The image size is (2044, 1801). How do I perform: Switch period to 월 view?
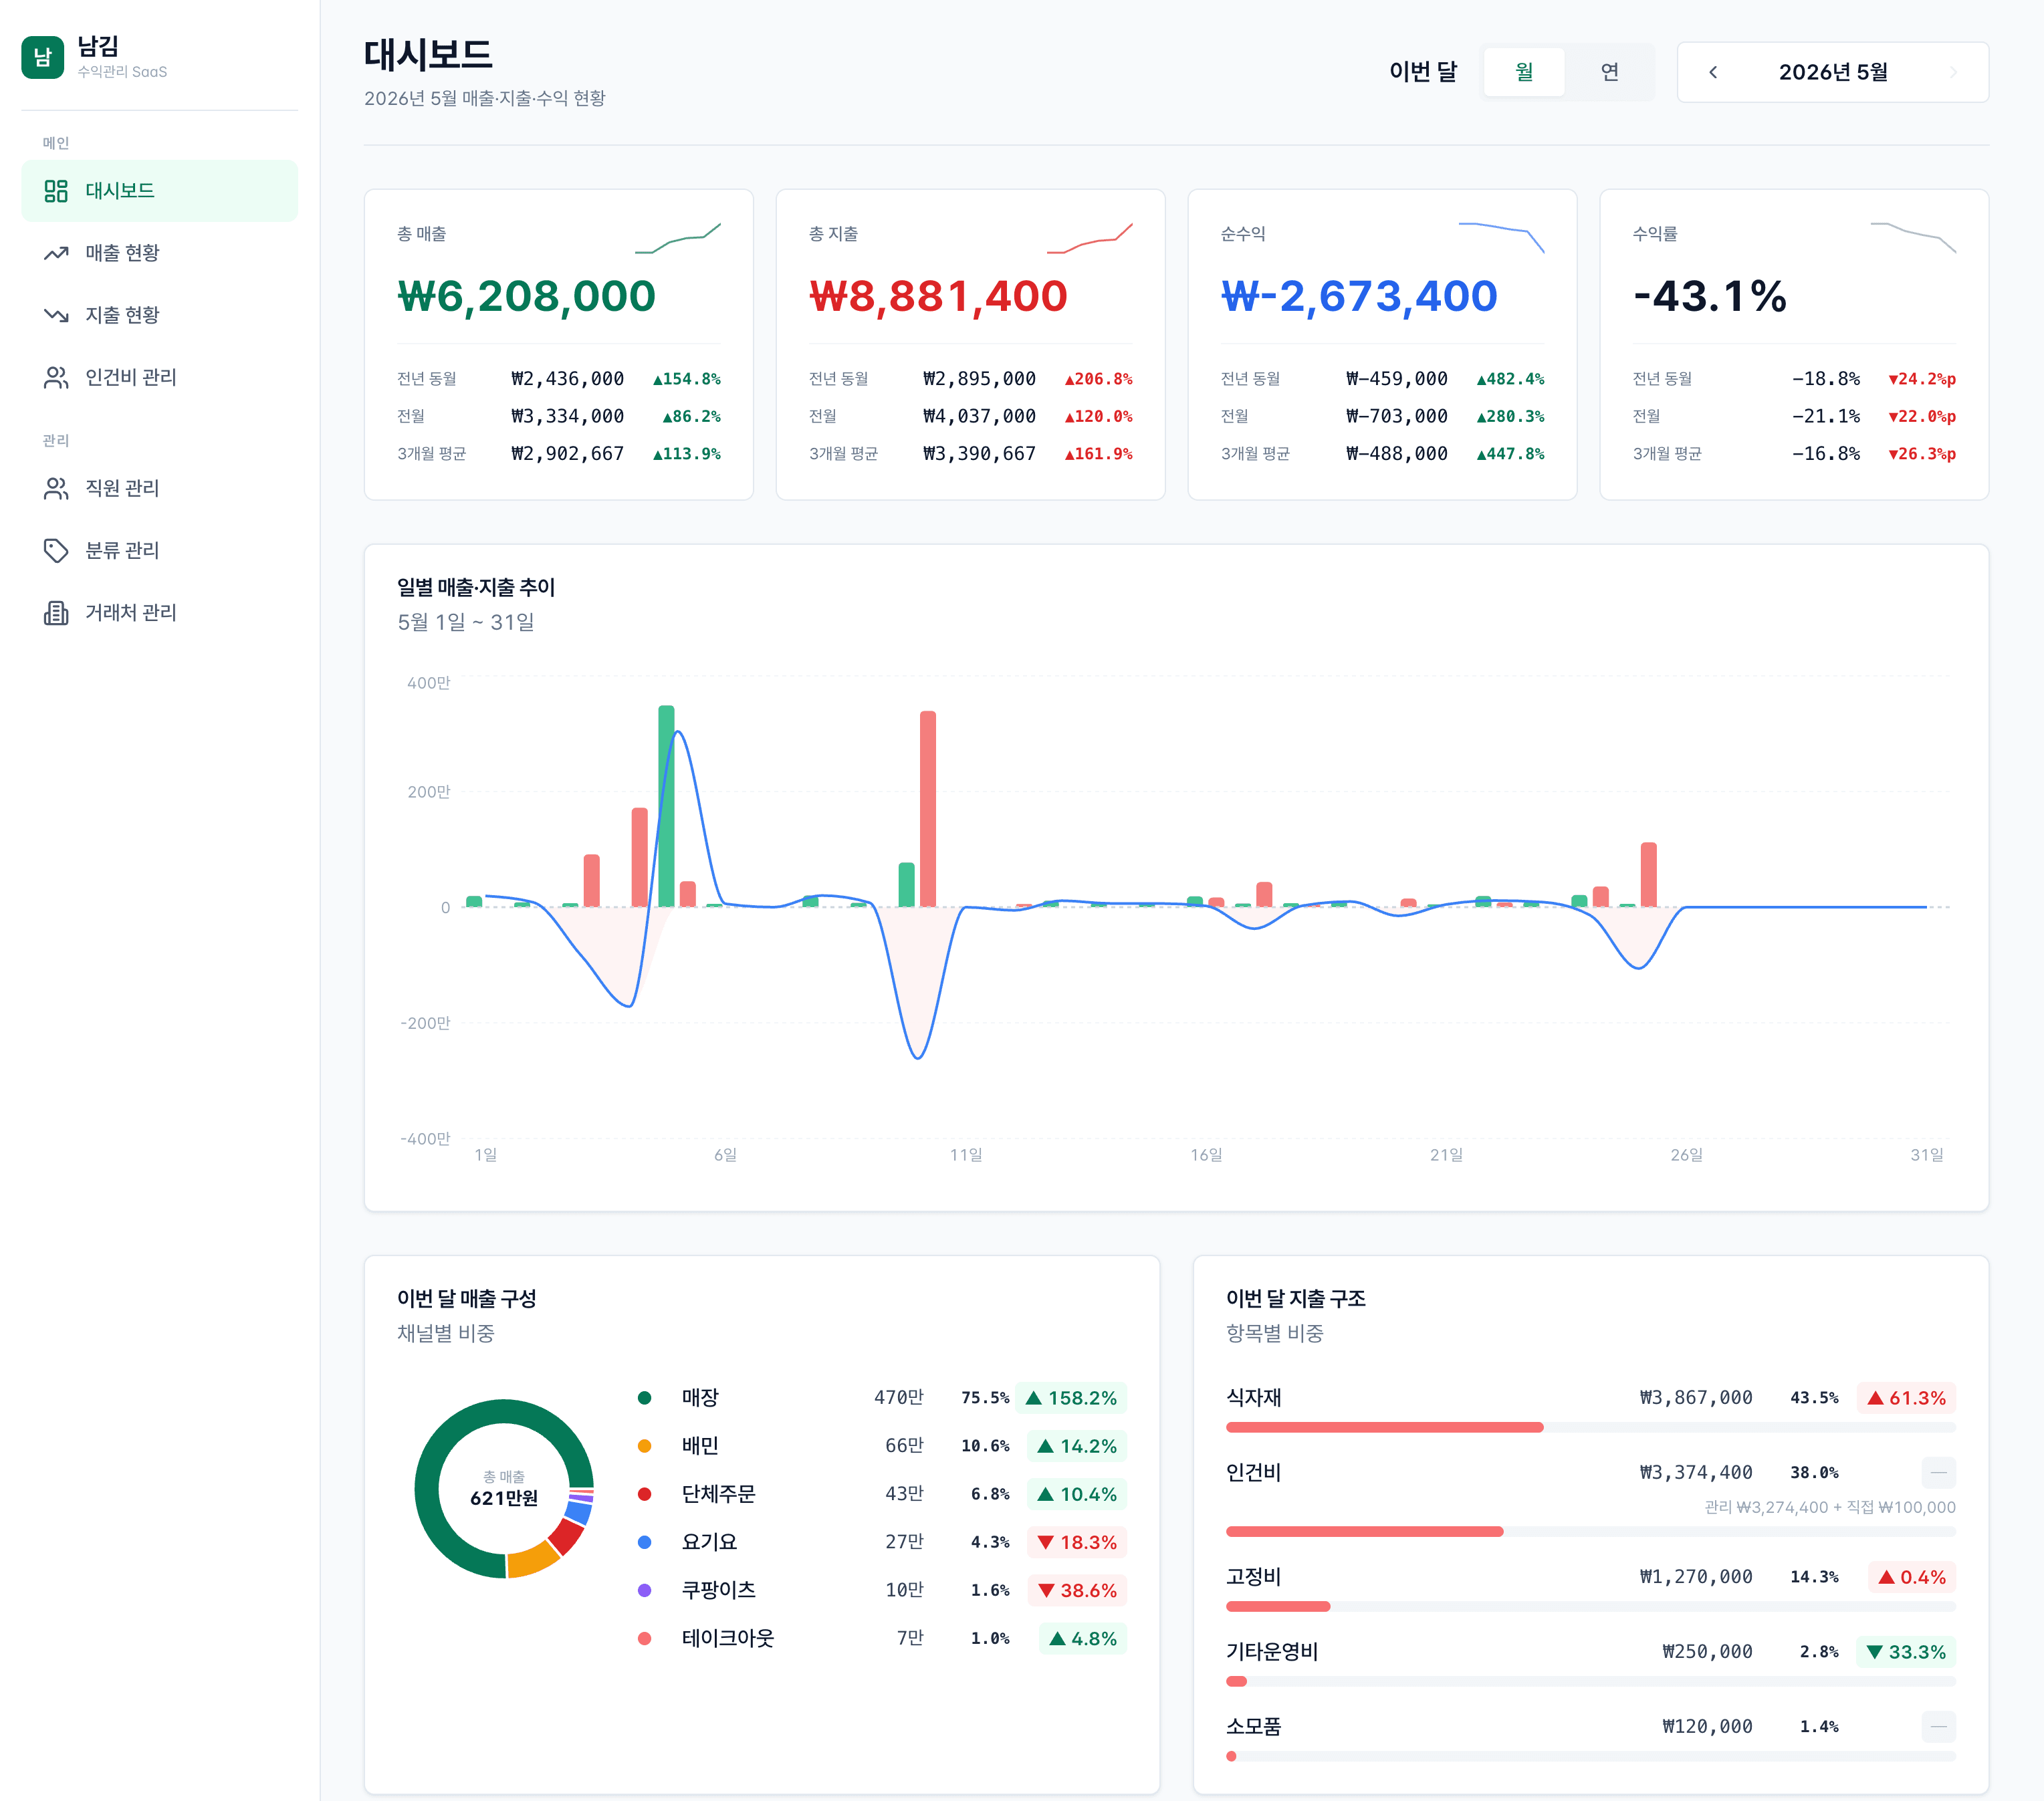[1524, 72]
